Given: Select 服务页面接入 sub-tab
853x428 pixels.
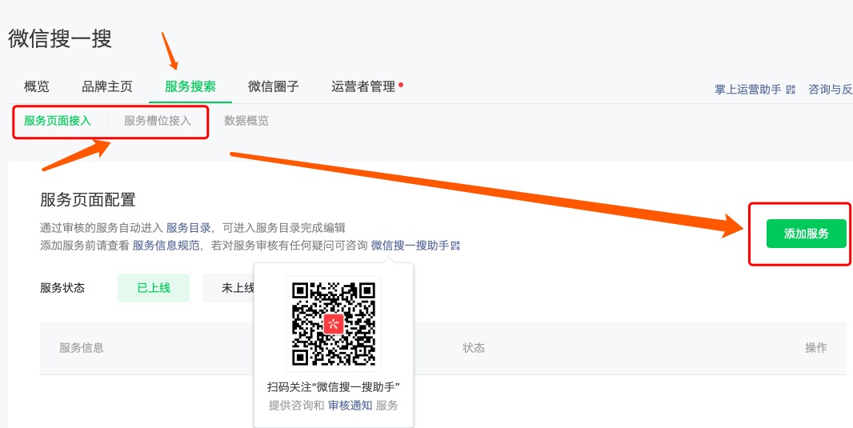Looking at the screenshot, I should (x=57, y=121).
